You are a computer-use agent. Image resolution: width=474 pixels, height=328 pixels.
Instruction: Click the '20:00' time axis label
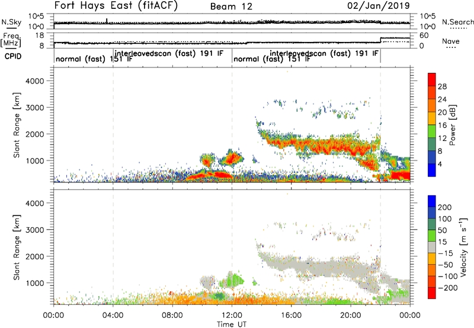click(x=351, y=316)
